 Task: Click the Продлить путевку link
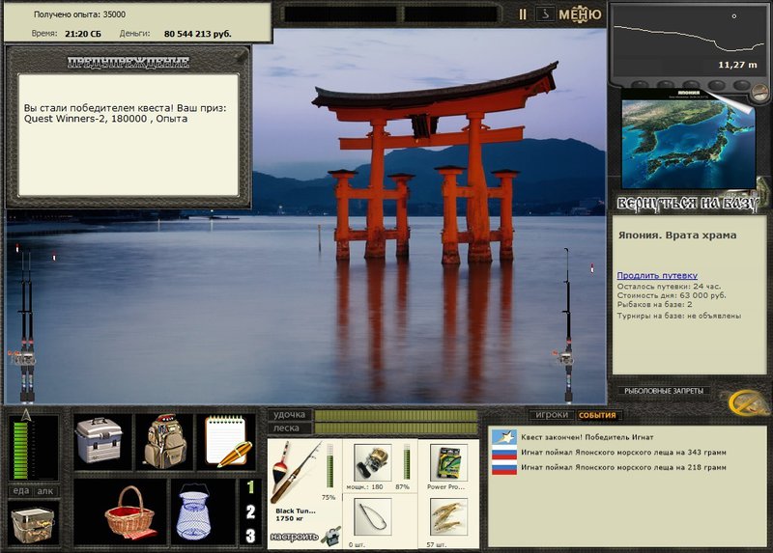(x=657, y=276)
